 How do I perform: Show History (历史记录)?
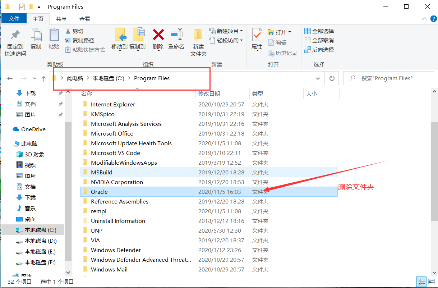[x=283, y=53]
